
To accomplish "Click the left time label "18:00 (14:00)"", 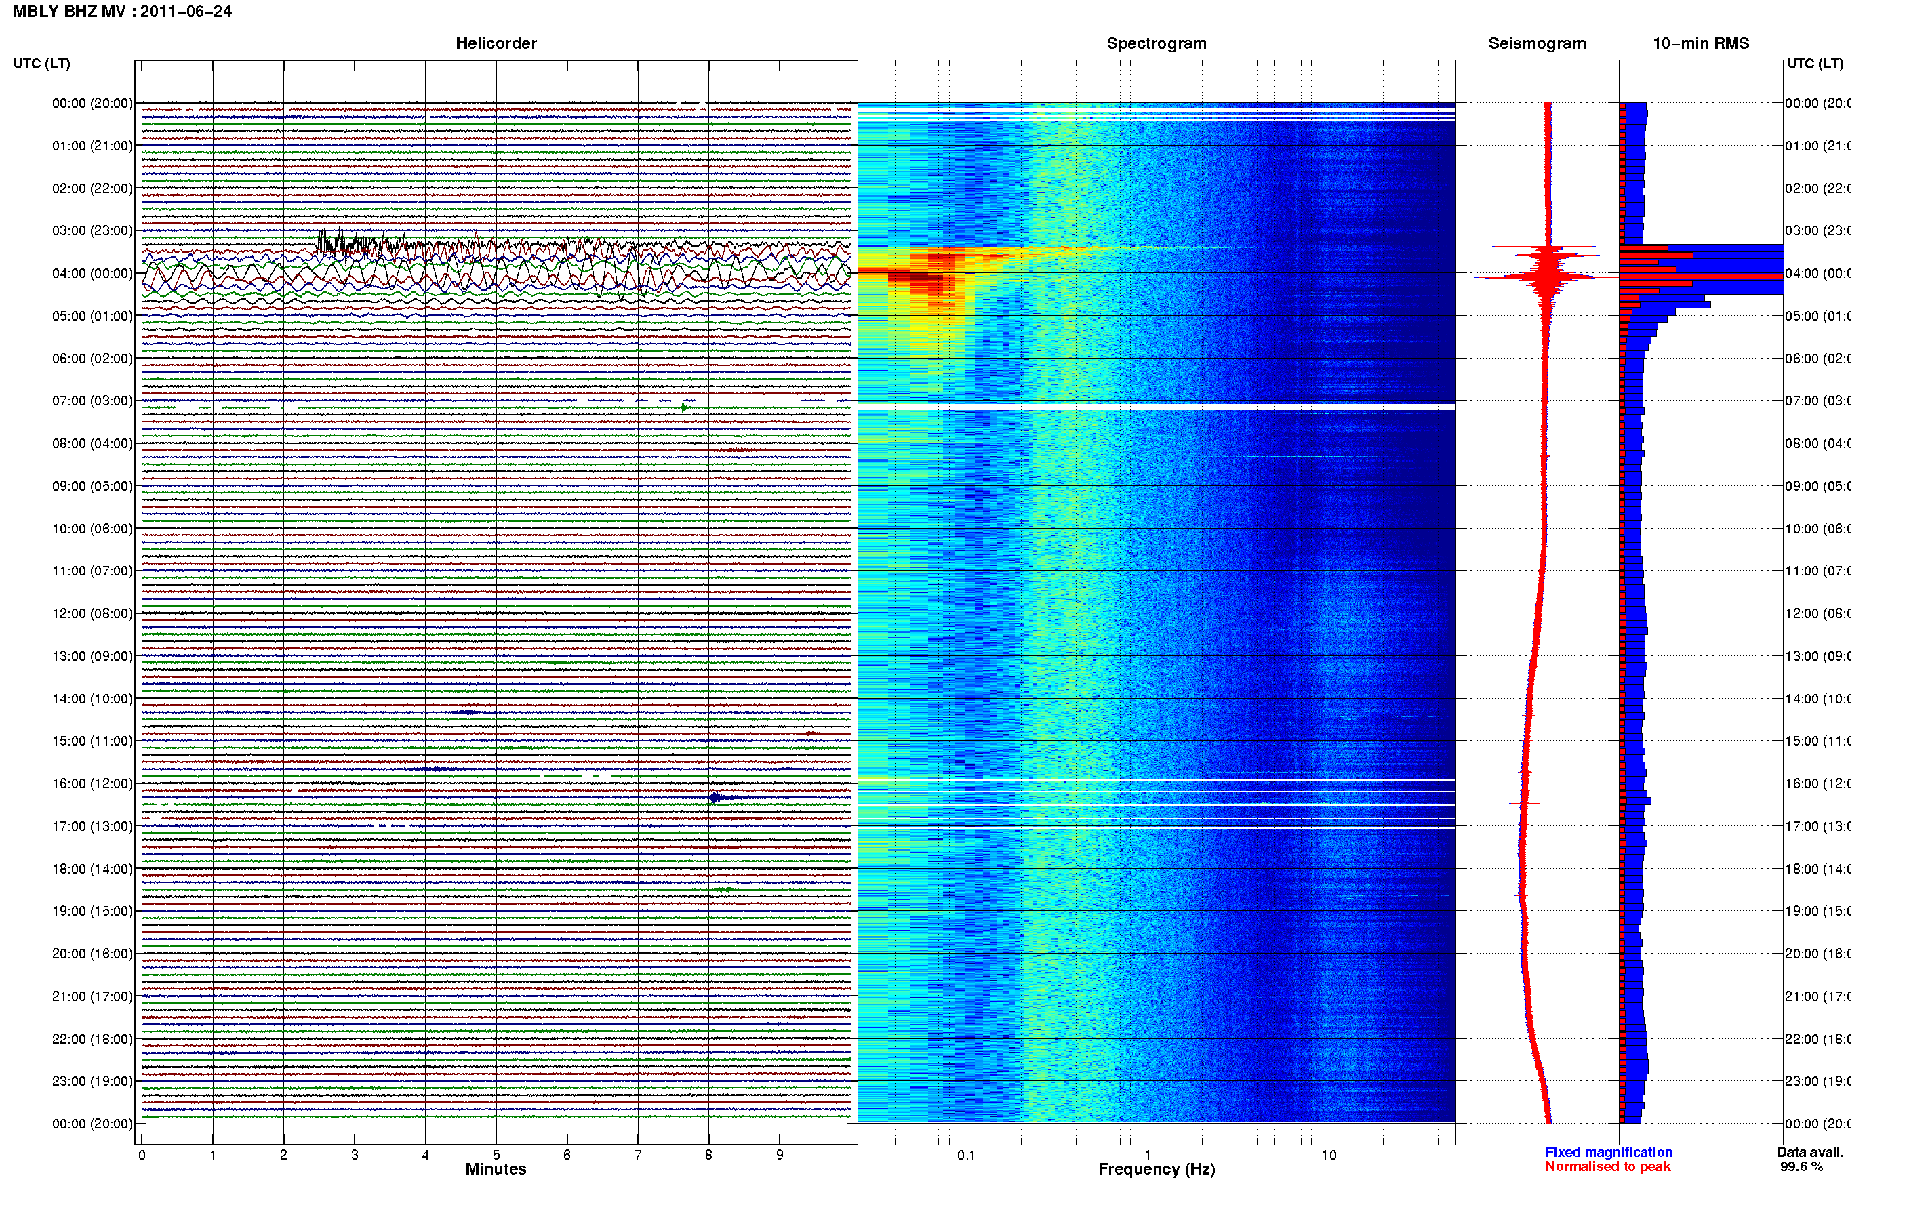I will click(x=92, y=870).
